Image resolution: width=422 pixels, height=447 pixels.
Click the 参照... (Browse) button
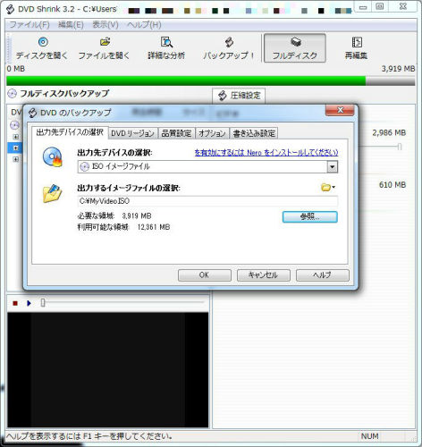pyautogui.click(x=310, y=217)
